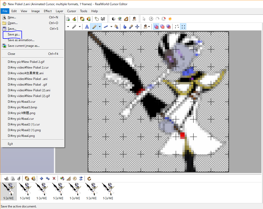Image resolution: width=263 pixels, height=209 pixels.
Task: Click the dotted busy-ring cursor icon
Action: click(x=157, y=19)
